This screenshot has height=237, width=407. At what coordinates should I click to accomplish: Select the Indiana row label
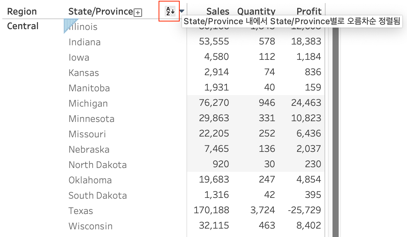coord(84,42)
